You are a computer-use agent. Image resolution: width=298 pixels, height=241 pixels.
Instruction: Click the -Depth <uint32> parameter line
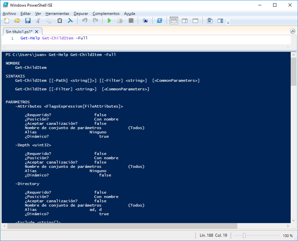(x=33, y=145)
